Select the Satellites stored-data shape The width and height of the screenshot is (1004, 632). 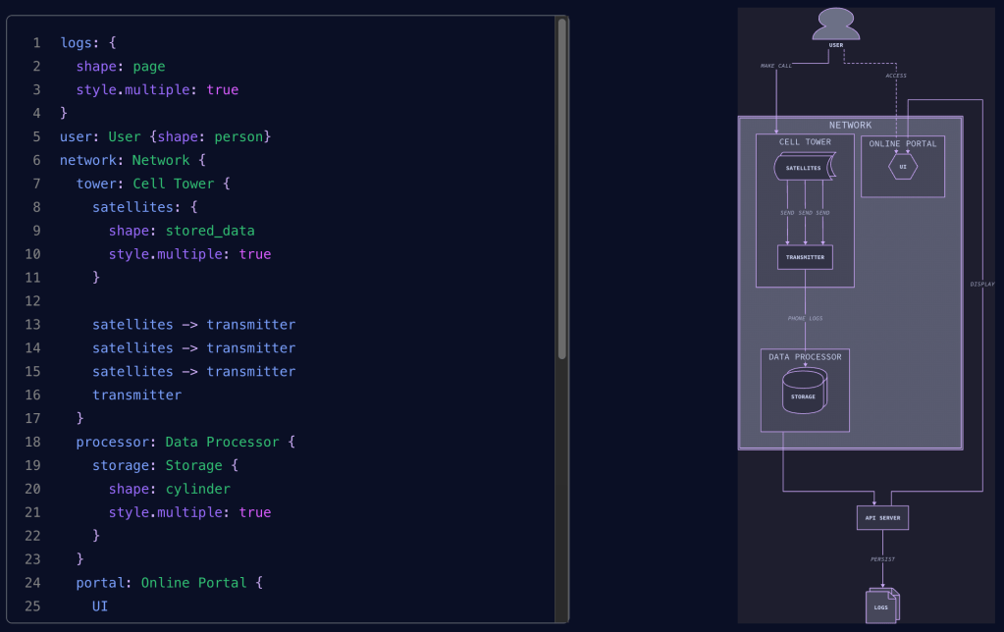click(x=804, y=168)
